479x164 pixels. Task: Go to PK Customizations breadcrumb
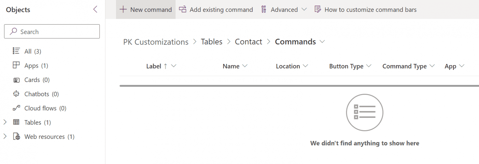click(x=156, y=42)
